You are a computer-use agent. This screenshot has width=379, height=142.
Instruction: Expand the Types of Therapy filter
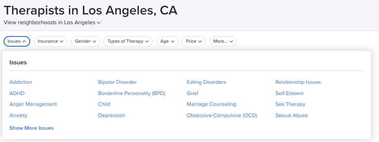(x=128, y=41)
